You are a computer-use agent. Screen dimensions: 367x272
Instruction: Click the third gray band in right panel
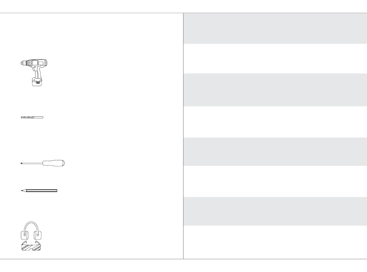(275, 152)
